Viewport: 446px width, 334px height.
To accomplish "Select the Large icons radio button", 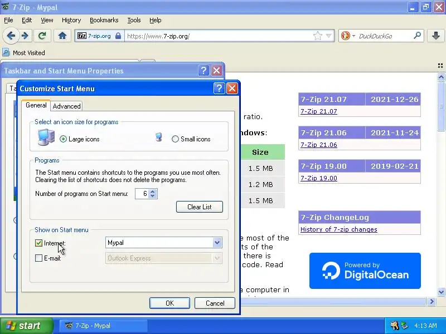I will point(63,139).
